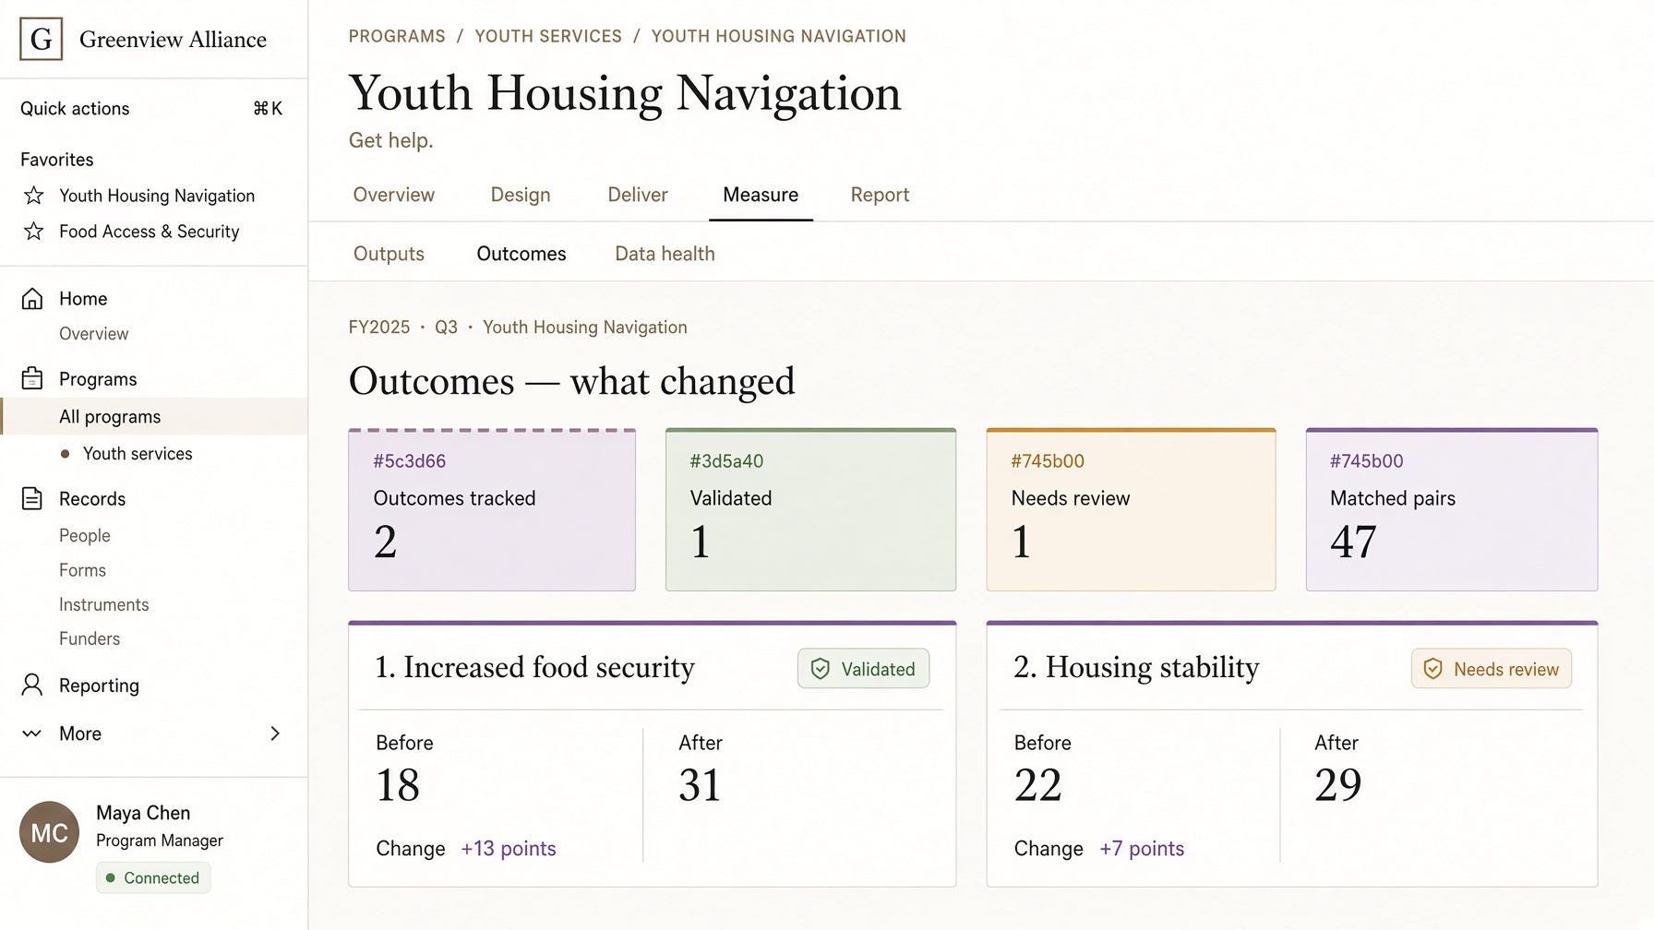Click the +7 points change value
This screenshot has width=1654, height=930.
click(x=1142, y=849)
